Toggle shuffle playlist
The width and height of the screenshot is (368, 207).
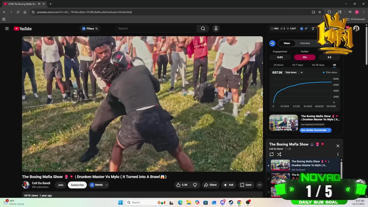pyautogui.click(x=279, y=154)
